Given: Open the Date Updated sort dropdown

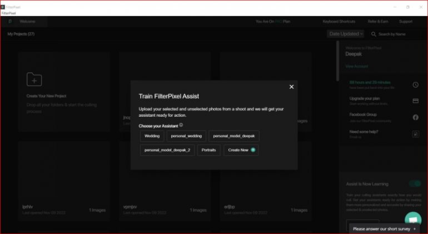Looking at the screenshot, I should pos(345,34).
